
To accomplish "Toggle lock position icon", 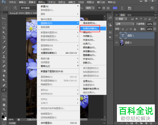I will [x=131, y=29].
